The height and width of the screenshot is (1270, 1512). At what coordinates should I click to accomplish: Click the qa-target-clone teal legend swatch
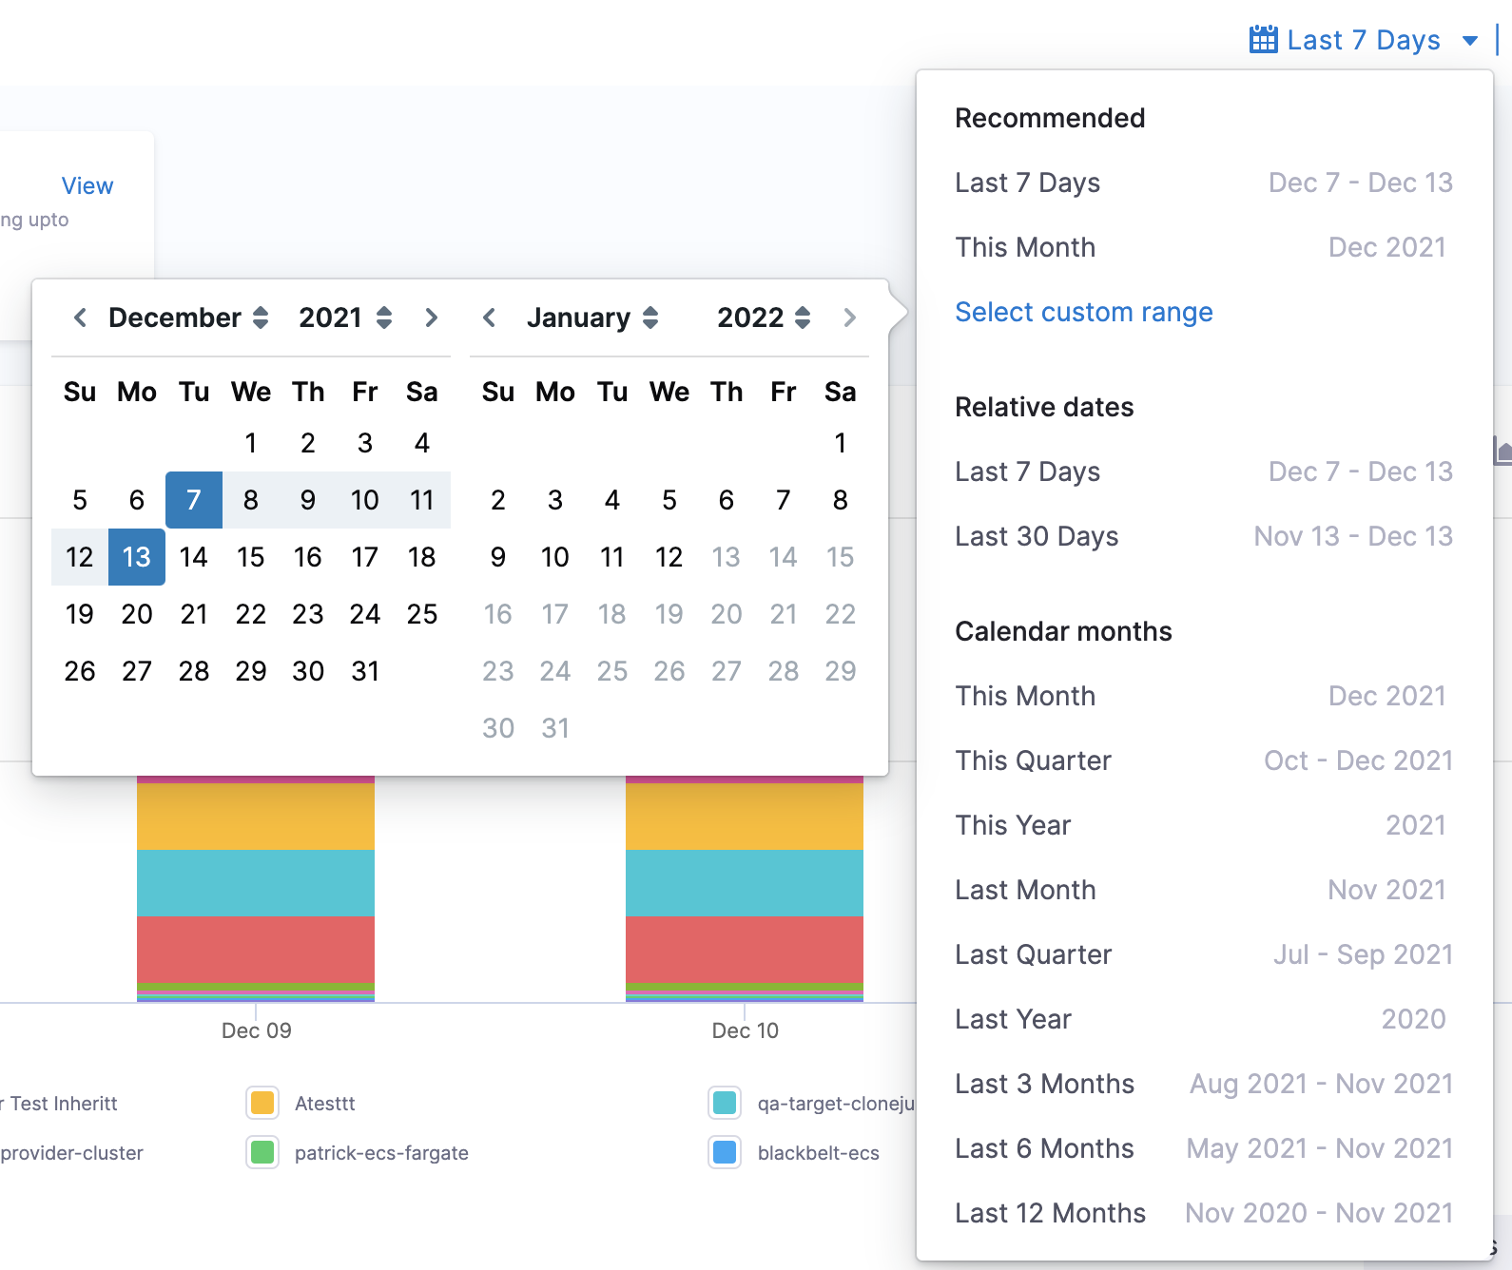point(725,1103)
